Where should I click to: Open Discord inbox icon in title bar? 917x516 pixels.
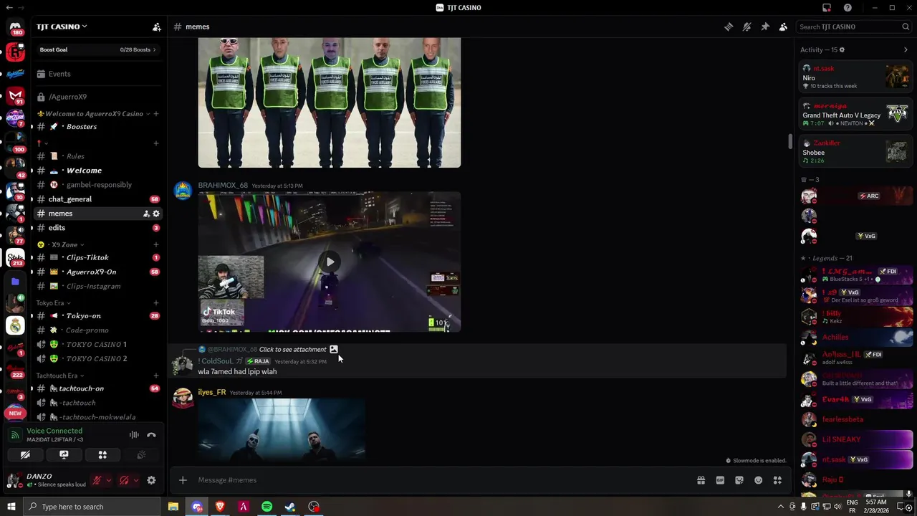(827, 8)
